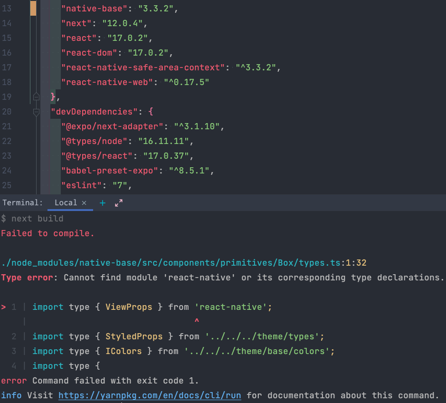Click the "react-native-web" key on line 18

[107, 82]
